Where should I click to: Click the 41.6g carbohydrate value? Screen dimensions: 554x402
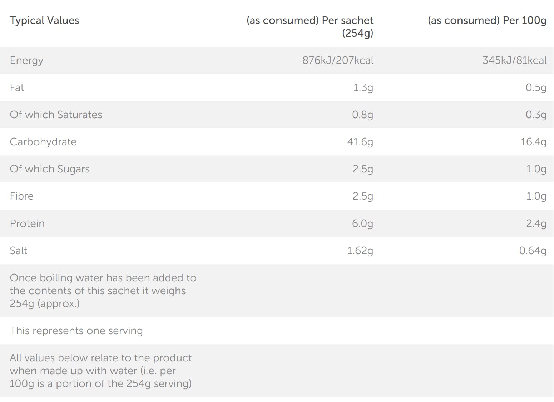360,142
